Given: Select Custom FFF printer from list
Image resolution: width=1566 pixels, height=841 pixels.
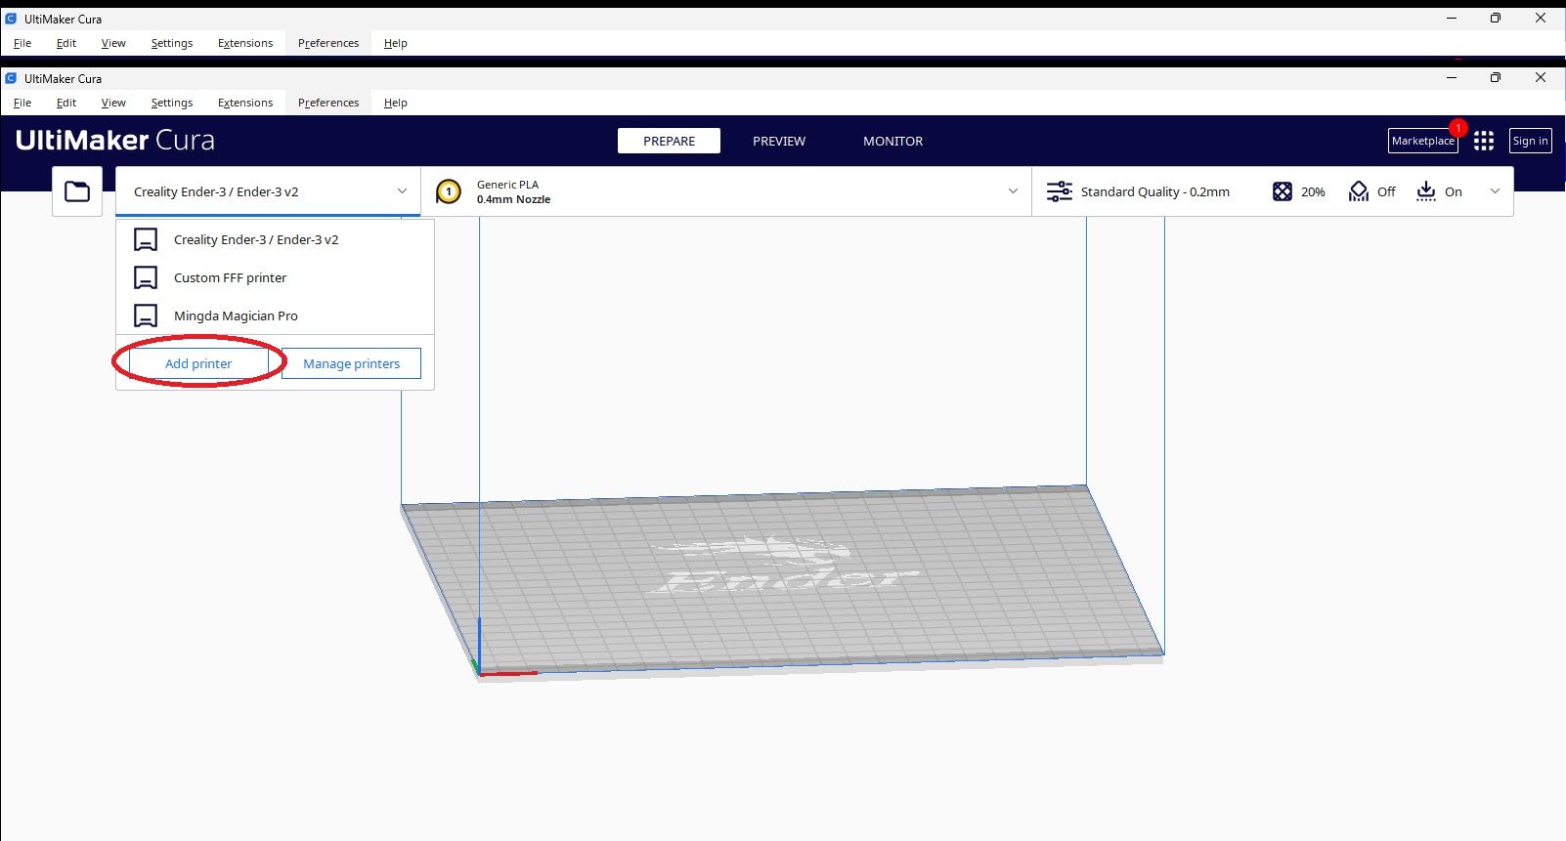Looking at the screenshot, I should [x=275, y=277].
